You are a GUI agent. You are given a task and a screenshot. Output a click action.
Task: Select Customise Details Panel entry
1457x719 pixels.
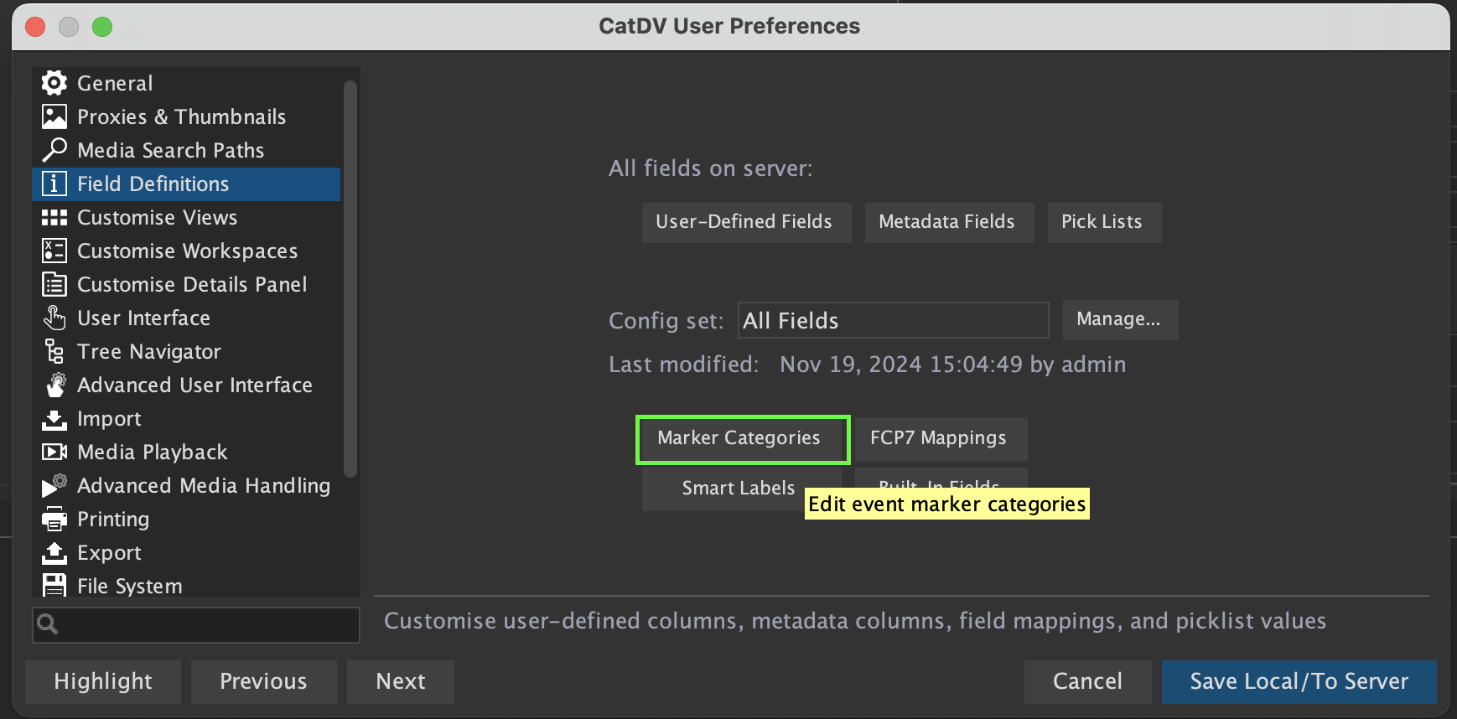tap(186, 284)
